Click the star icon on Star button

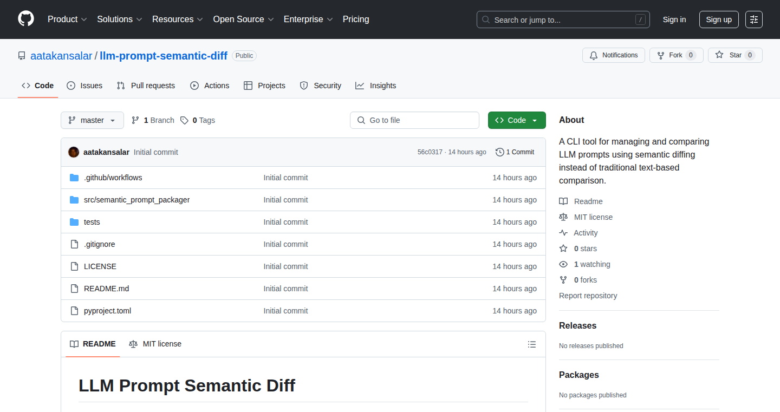(x=719, y=55)
